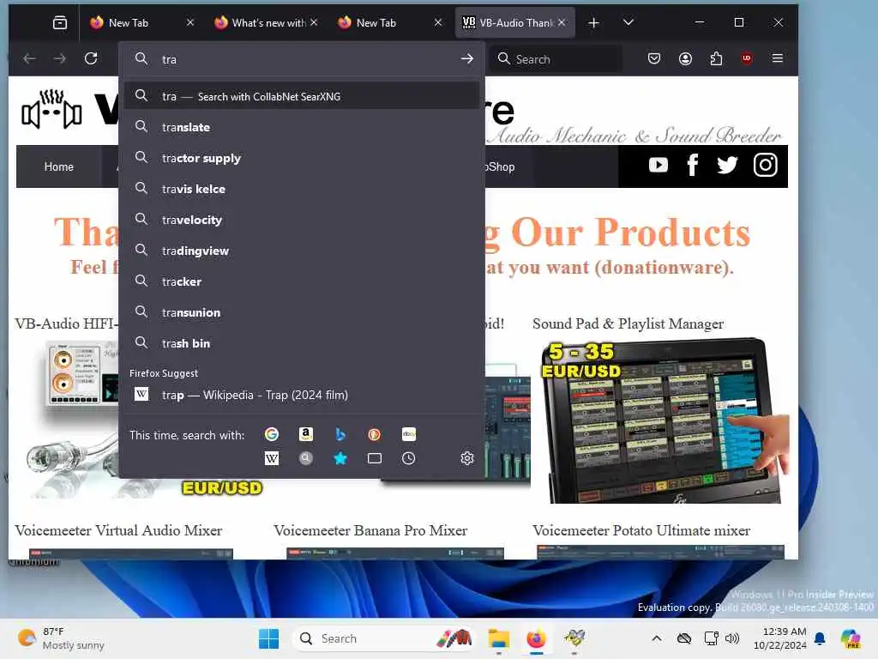Click the Go arrow in address bar
This screenshot has height=659, width=878.
pyautogui.click(x=467, y=59)
